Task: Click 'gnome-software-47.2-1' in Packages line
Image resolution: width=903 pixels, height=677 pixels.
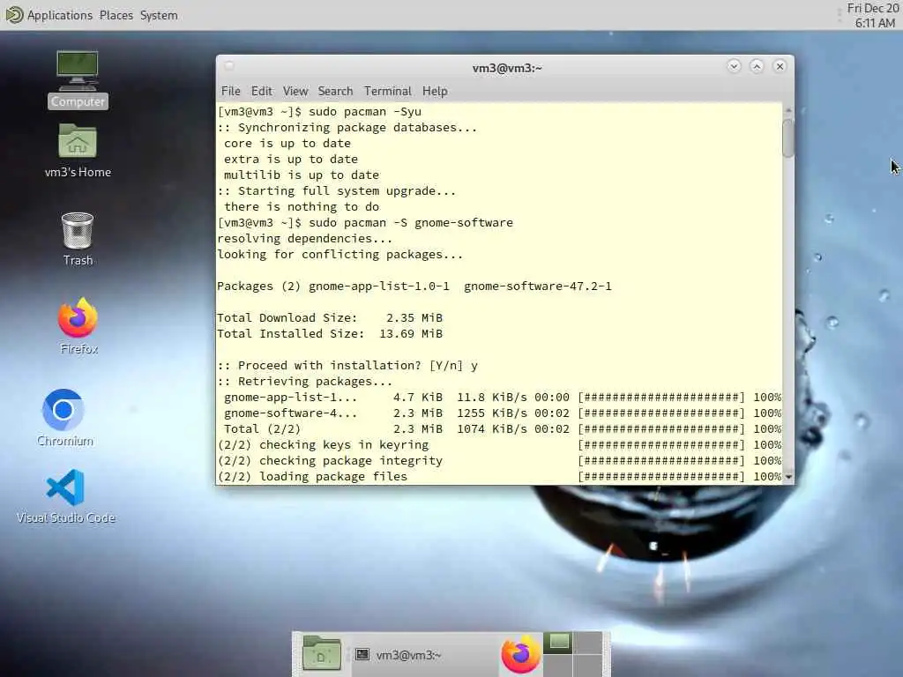Action: (x=538, y=286)
